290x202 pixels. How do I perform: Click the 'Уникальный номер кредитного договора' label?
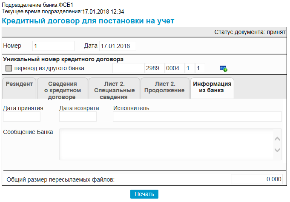tap(63, 59)
